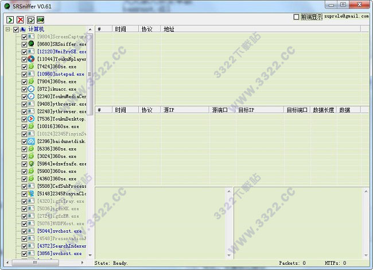
Task: Start capture with the green arrow toolbar button
Action: (10, 20)
